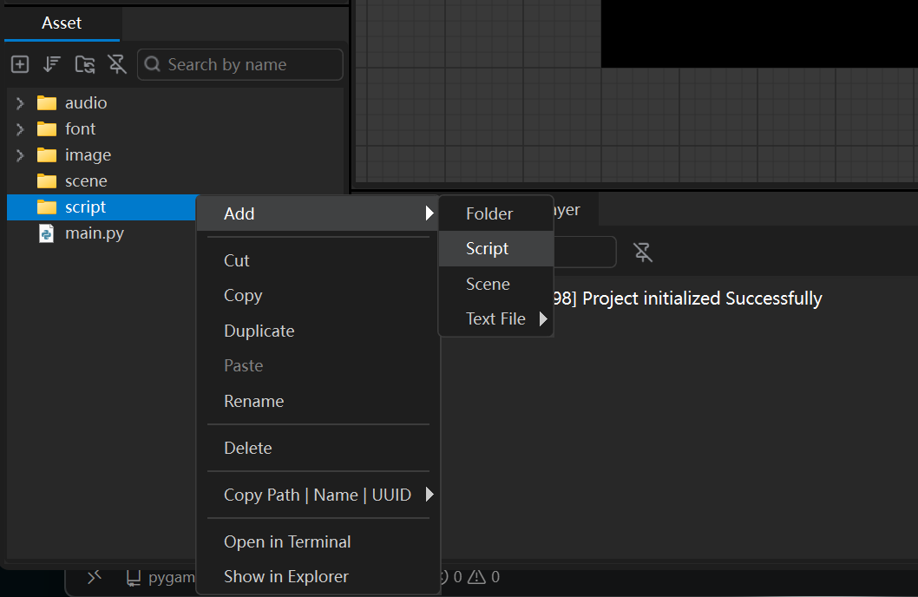Select the image folder row

(x=175, y=155)
